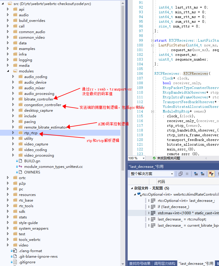Viewport: 219px width, 266px height.
Task: Select the desktop_capture folder
Action: pos(38,111)
